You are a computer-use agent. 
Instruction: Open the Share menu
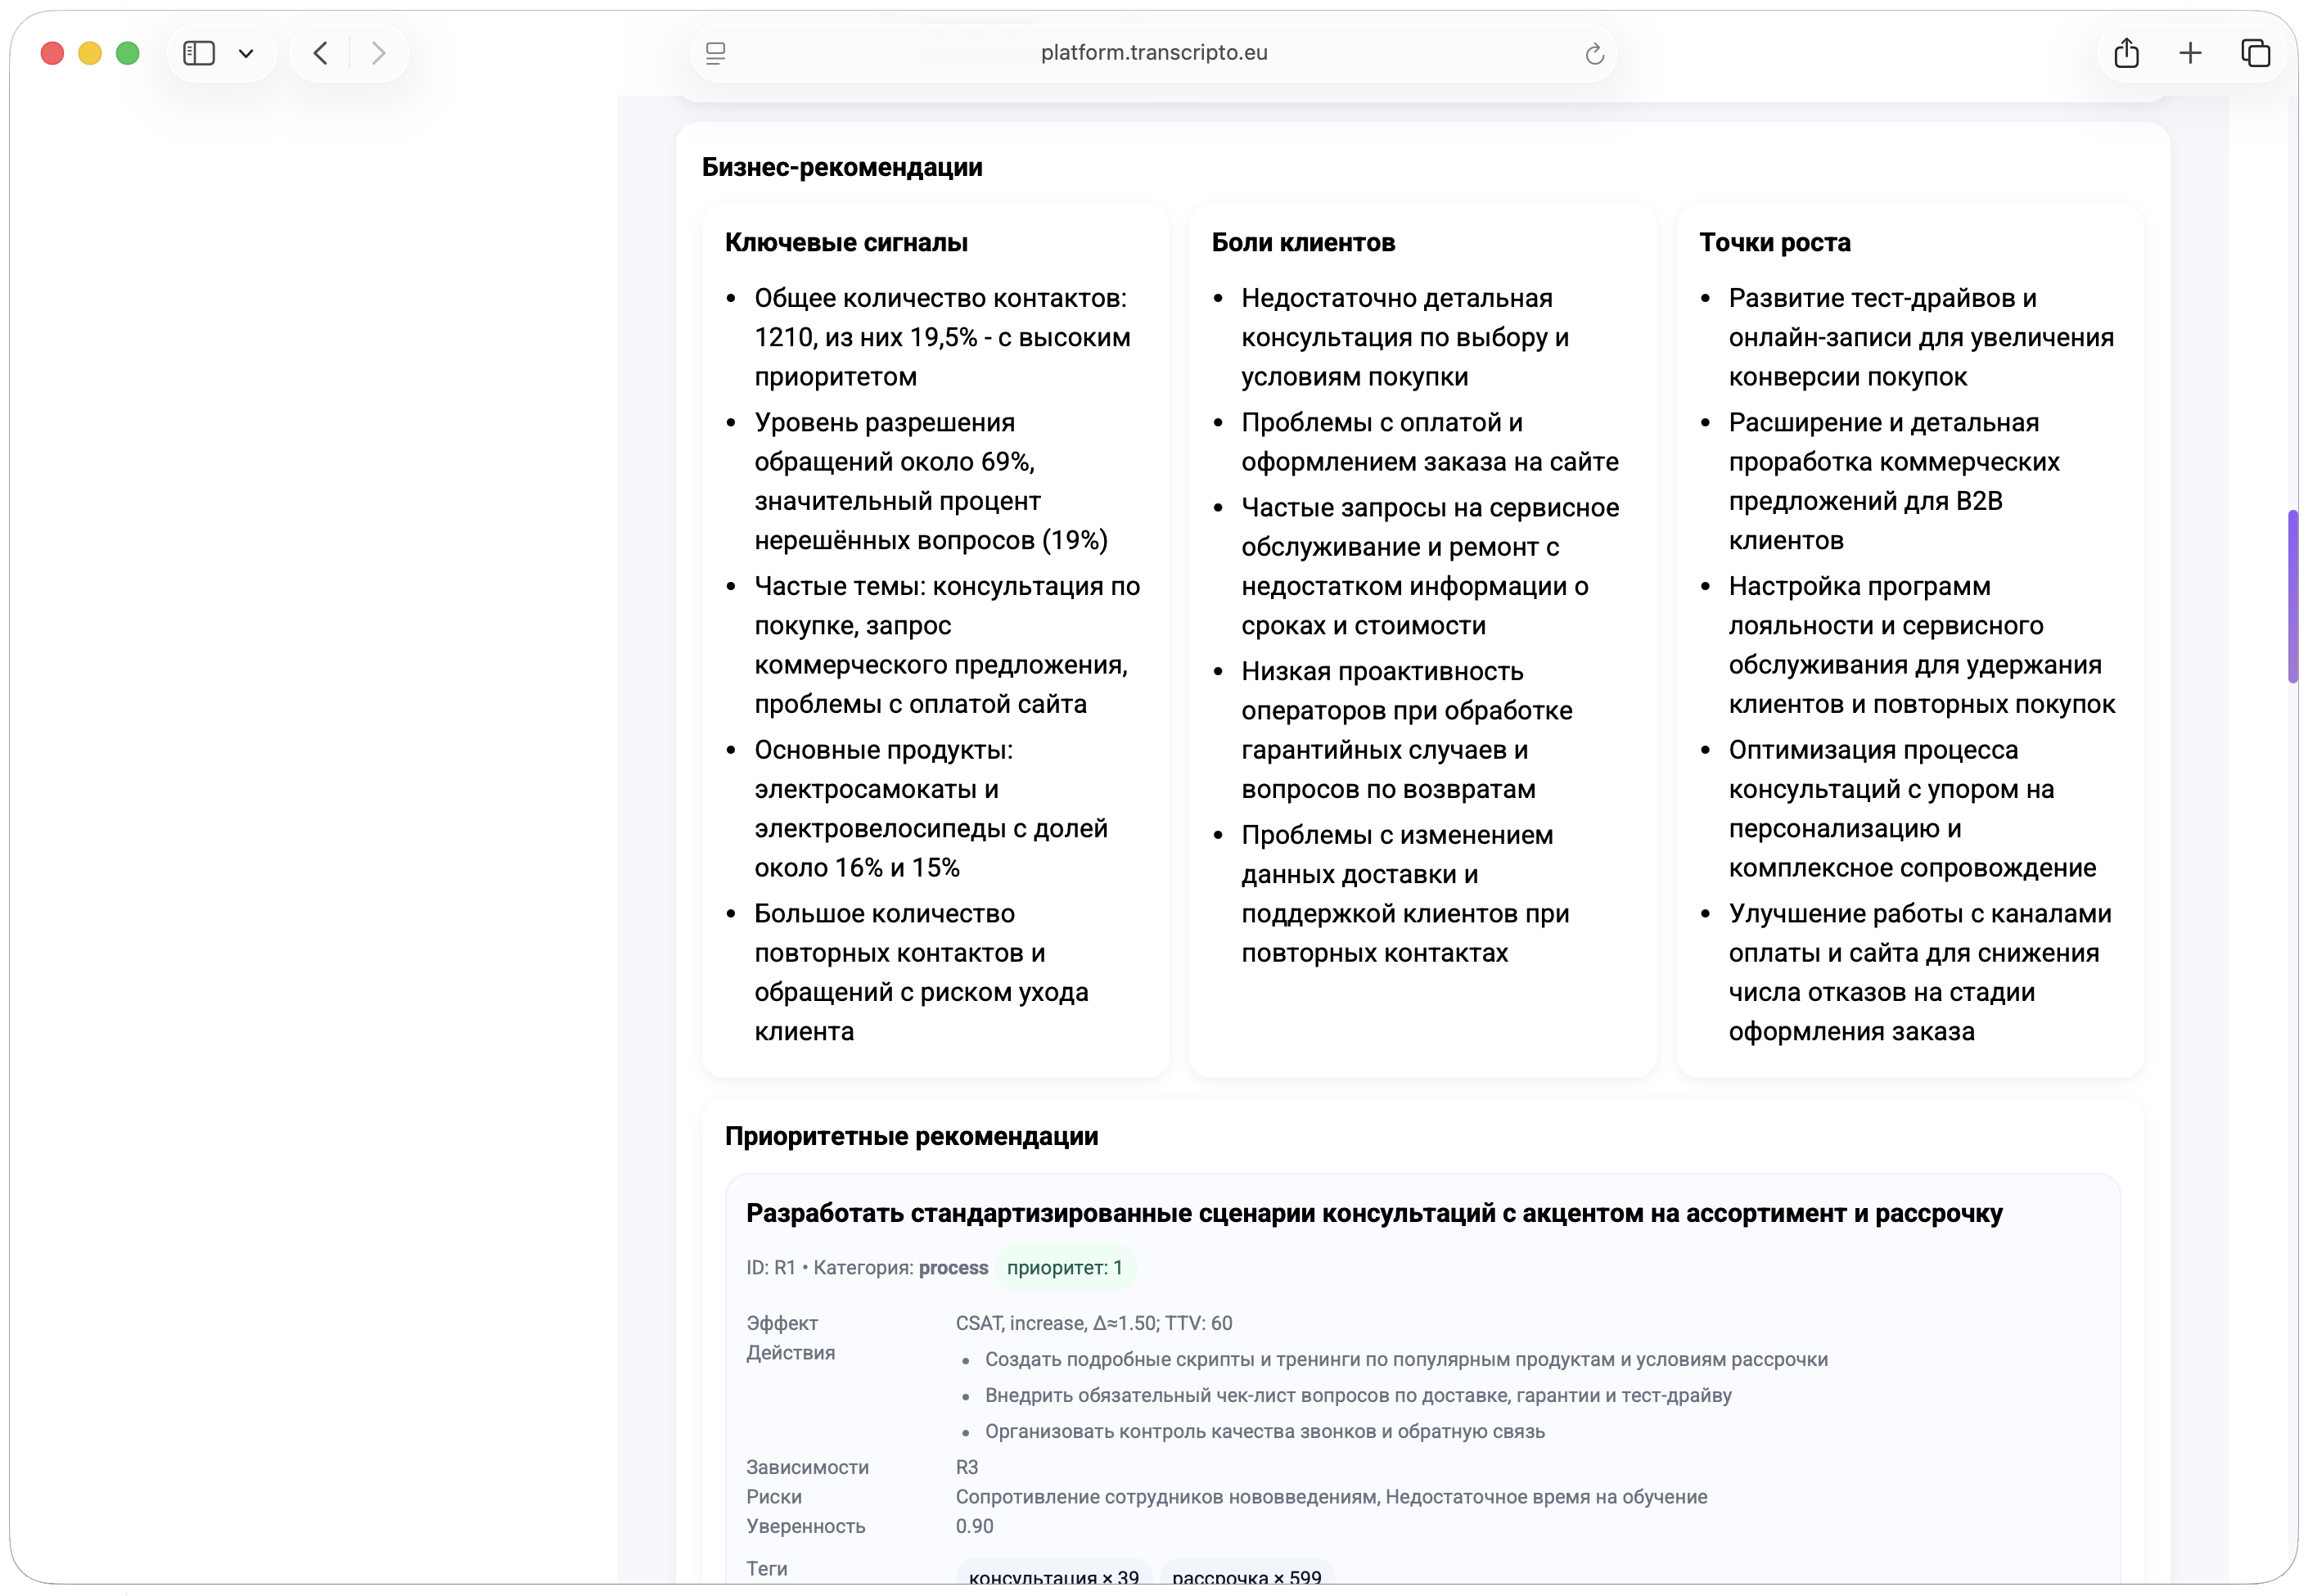tap(2126, 53)
